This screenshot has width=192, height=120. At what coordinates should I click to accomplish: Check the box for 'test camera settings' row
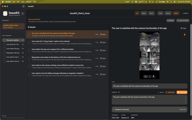pos(29,66)
